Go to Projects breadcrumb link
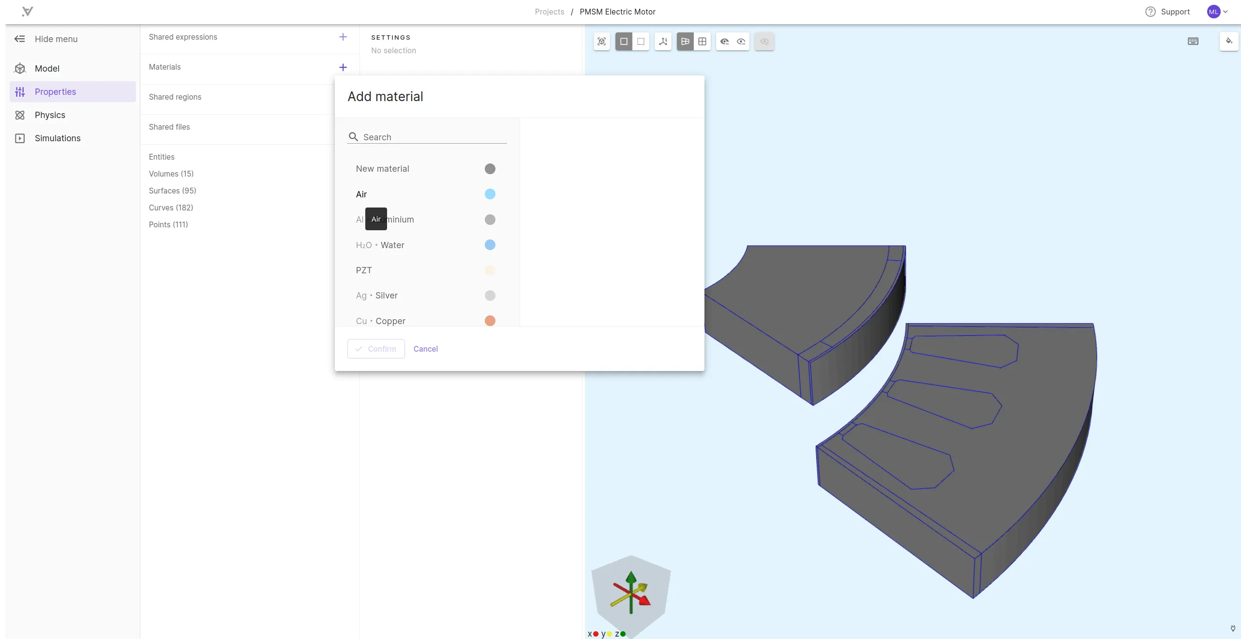Viewport: 1241px width, 639px height. point(549,12)
